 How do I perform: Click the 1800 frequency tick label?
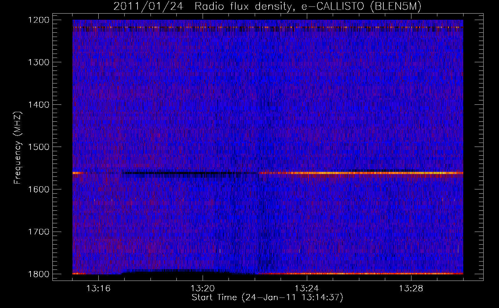[39, 274]
